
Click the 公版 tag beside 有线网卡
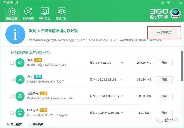click(x=44, y=93)
